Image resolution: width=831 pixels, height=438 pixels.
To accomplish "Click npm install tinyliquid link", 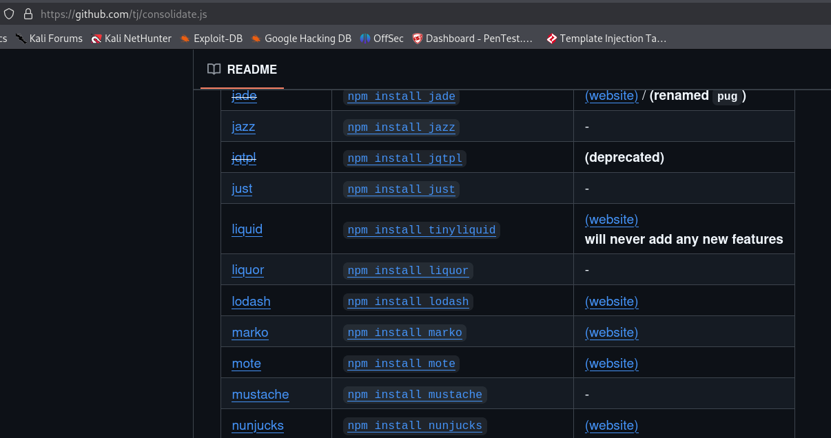I will coord(422,230).
